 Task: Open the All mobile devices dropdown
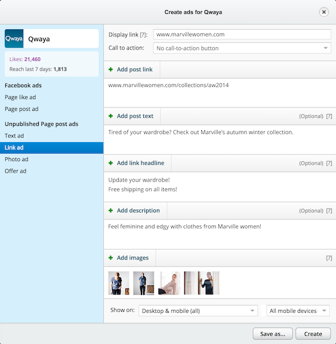tap(298, 311)
